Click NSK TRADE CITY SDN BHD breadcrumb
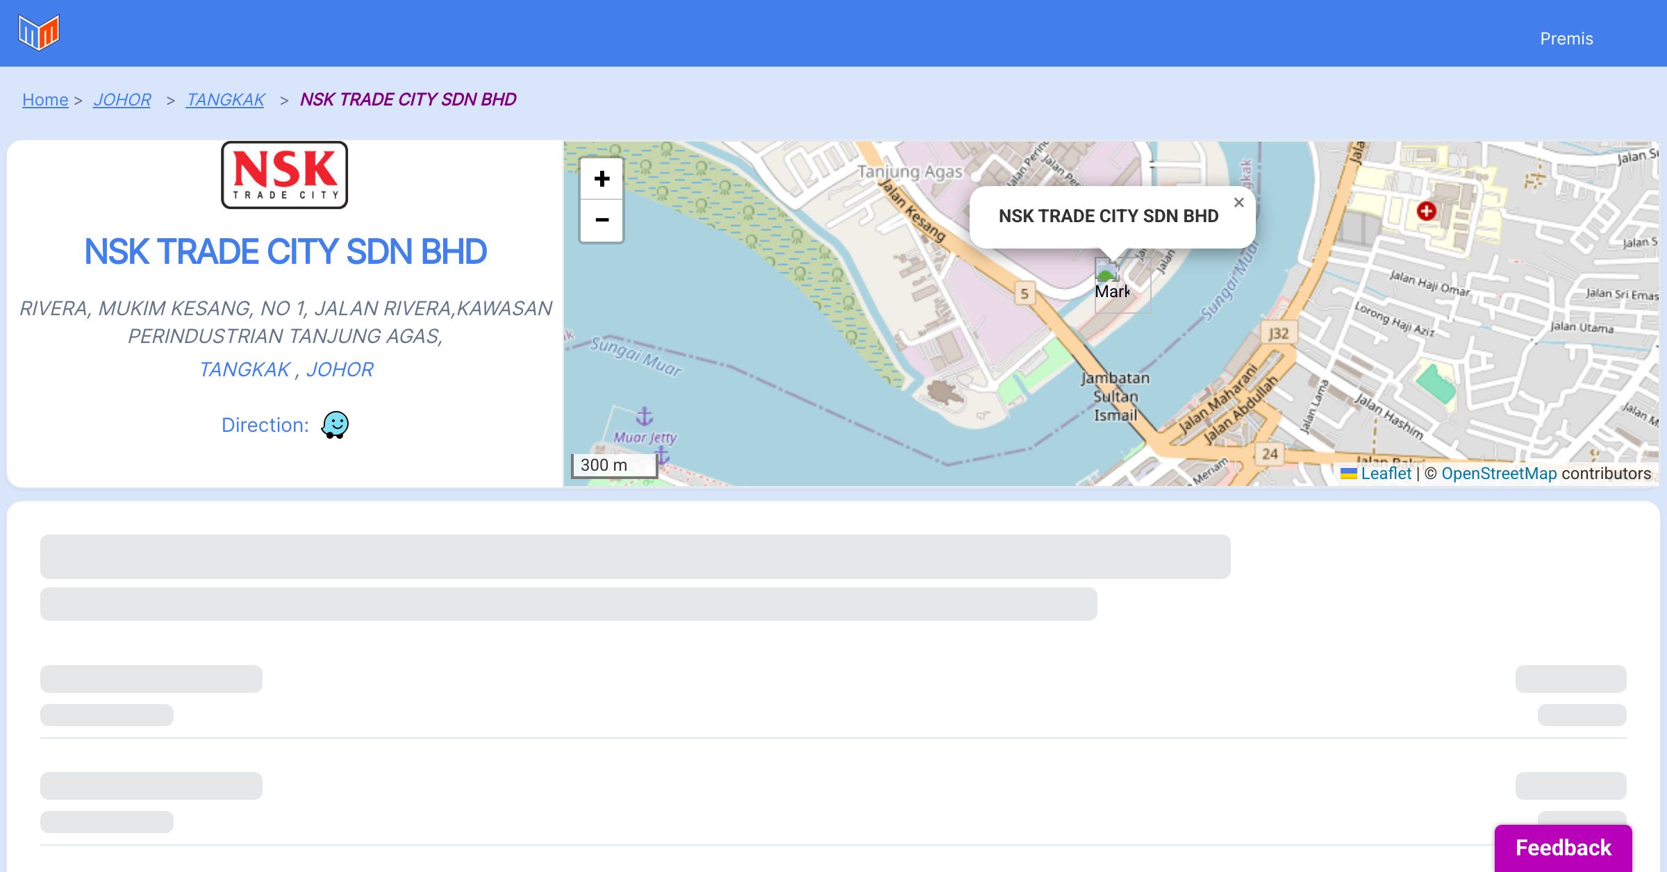The width and height of the screenshot is (1667, 872). pos(408,100)
